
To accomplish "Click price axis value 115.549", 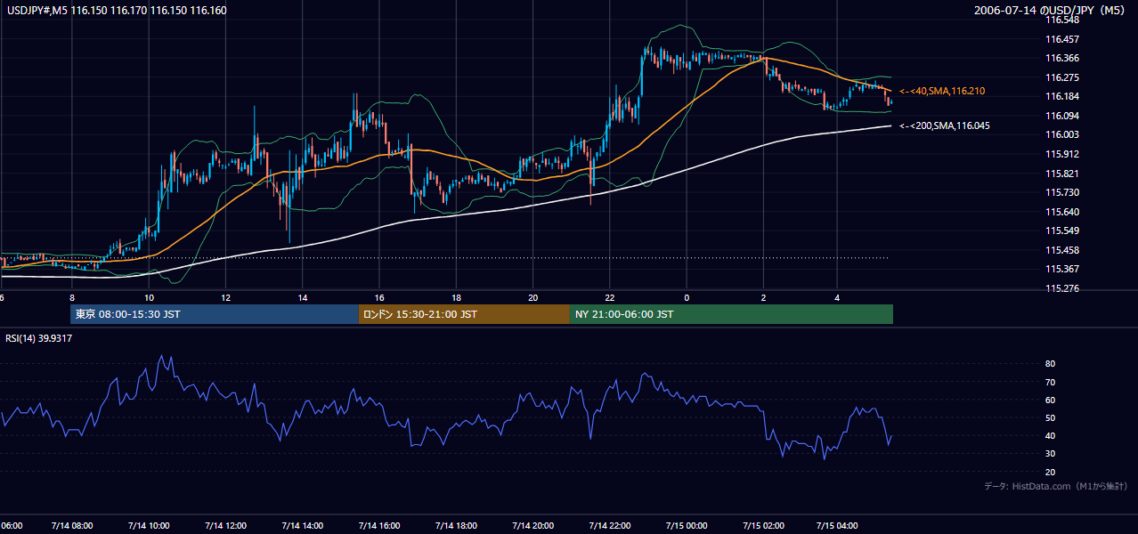I will pos(1063,231).
